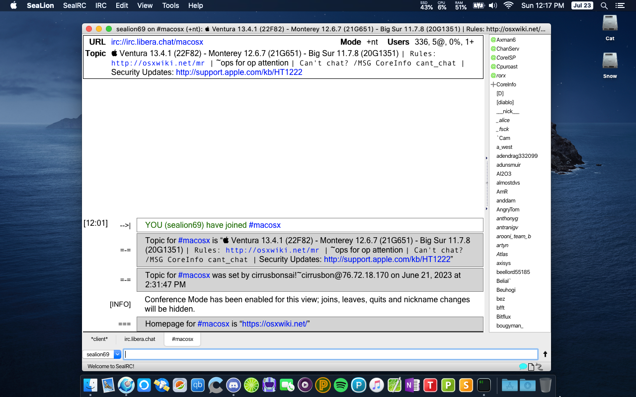Open FaceTime icon in dock
Screen dimensions: 636x397
tap(287, 385)
